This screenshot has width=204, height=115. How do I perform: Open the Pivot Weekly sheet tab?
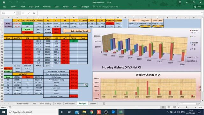(46, 103)
